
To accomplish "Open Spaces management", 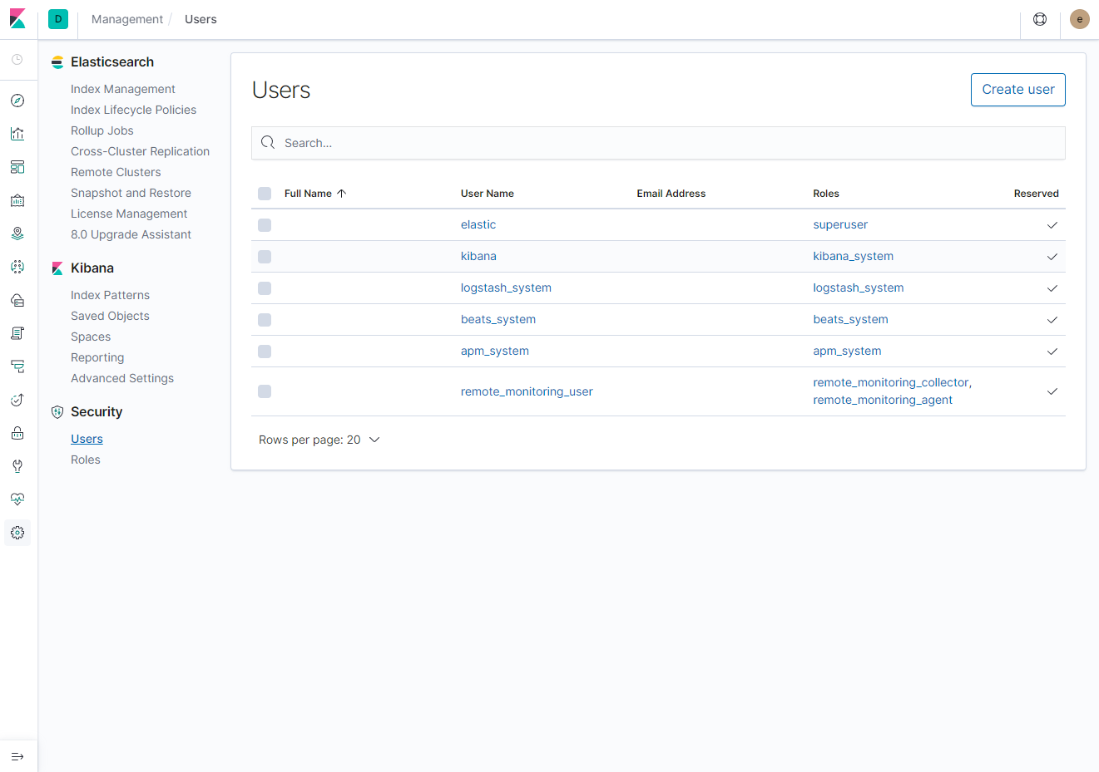I will pyautogui.click(x=91, y=337).
